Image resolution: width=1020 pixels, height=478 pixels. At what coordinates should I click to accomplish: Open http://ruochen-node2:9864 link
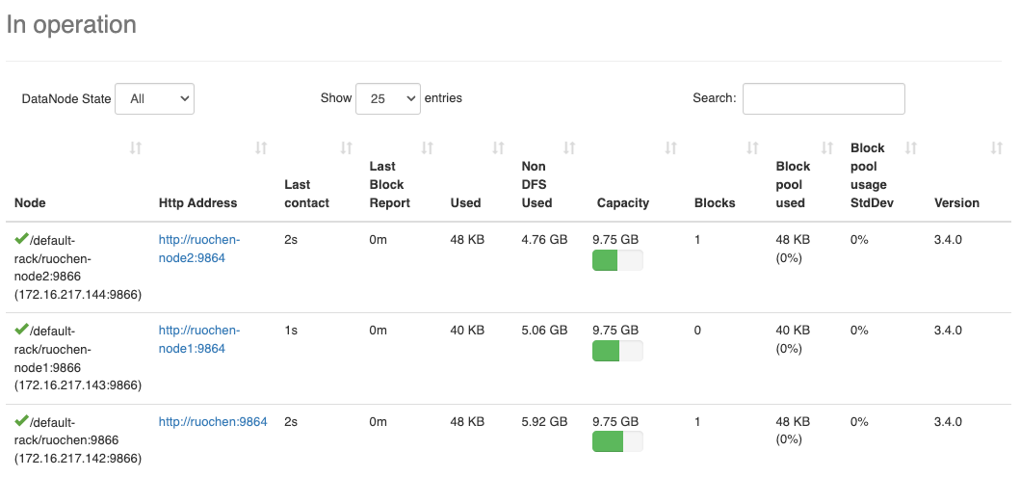[199, 249]
